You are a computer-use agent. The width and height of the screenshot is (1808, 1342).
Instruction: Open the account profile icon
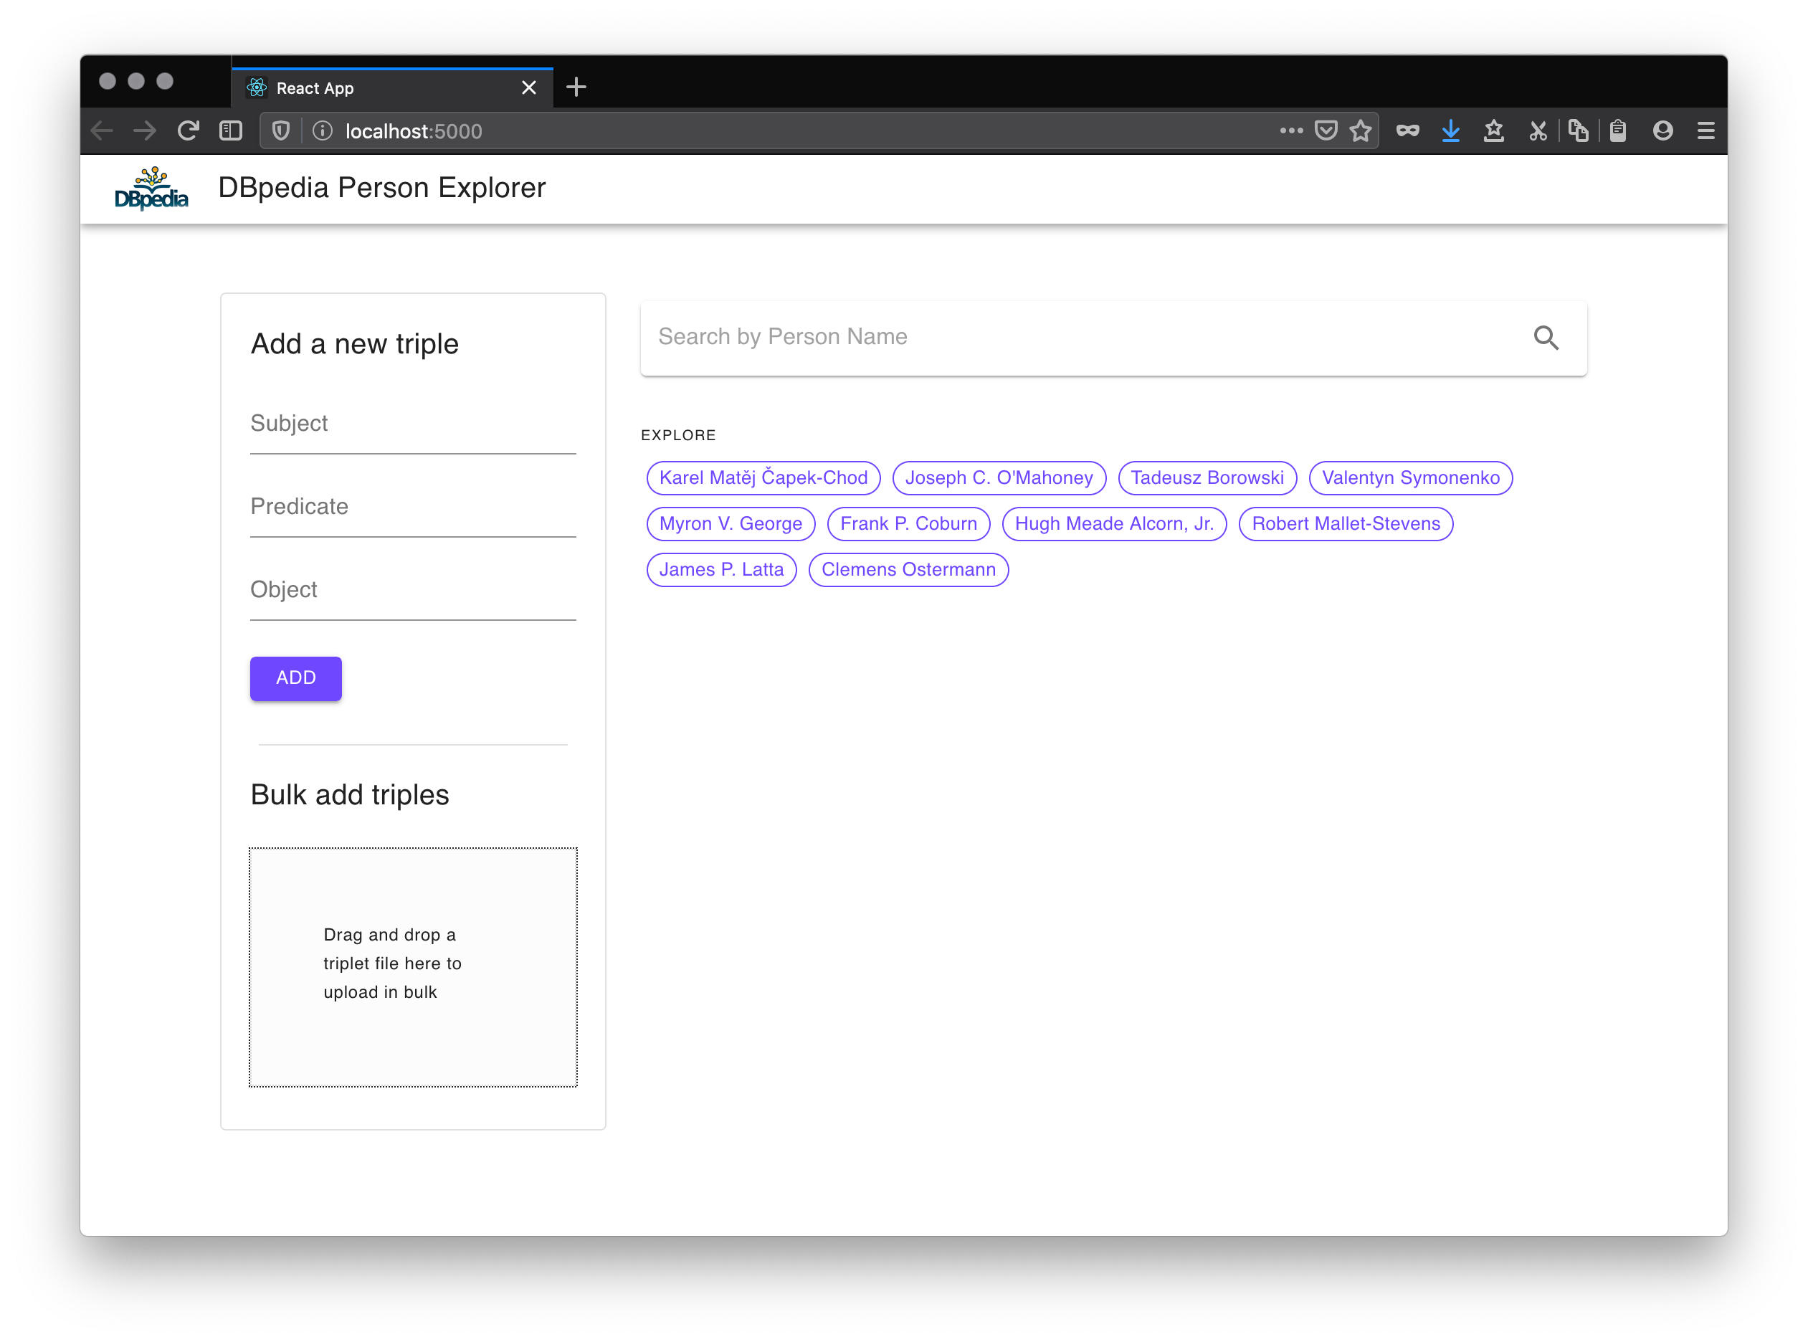tap(1662, 130)
